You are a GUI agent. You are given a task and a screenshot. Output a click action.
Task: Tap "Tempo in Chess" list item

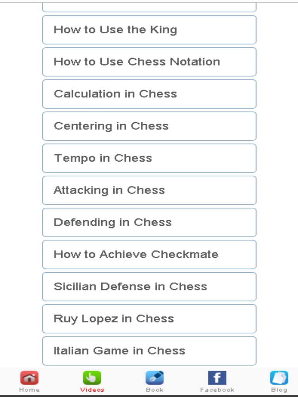click(149, 158)
